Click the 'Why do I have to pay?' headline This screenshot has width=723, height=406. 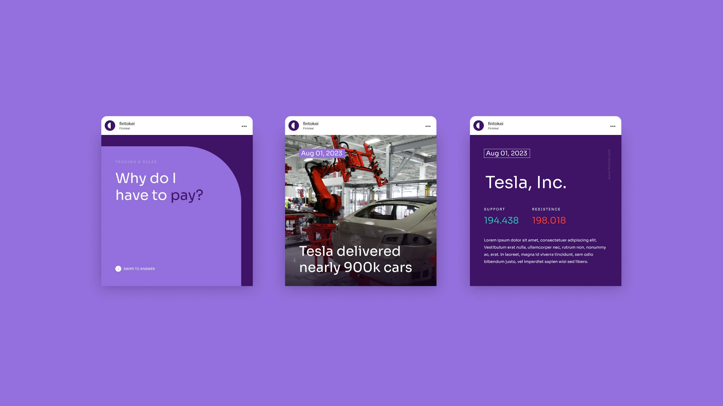(159, 187)
